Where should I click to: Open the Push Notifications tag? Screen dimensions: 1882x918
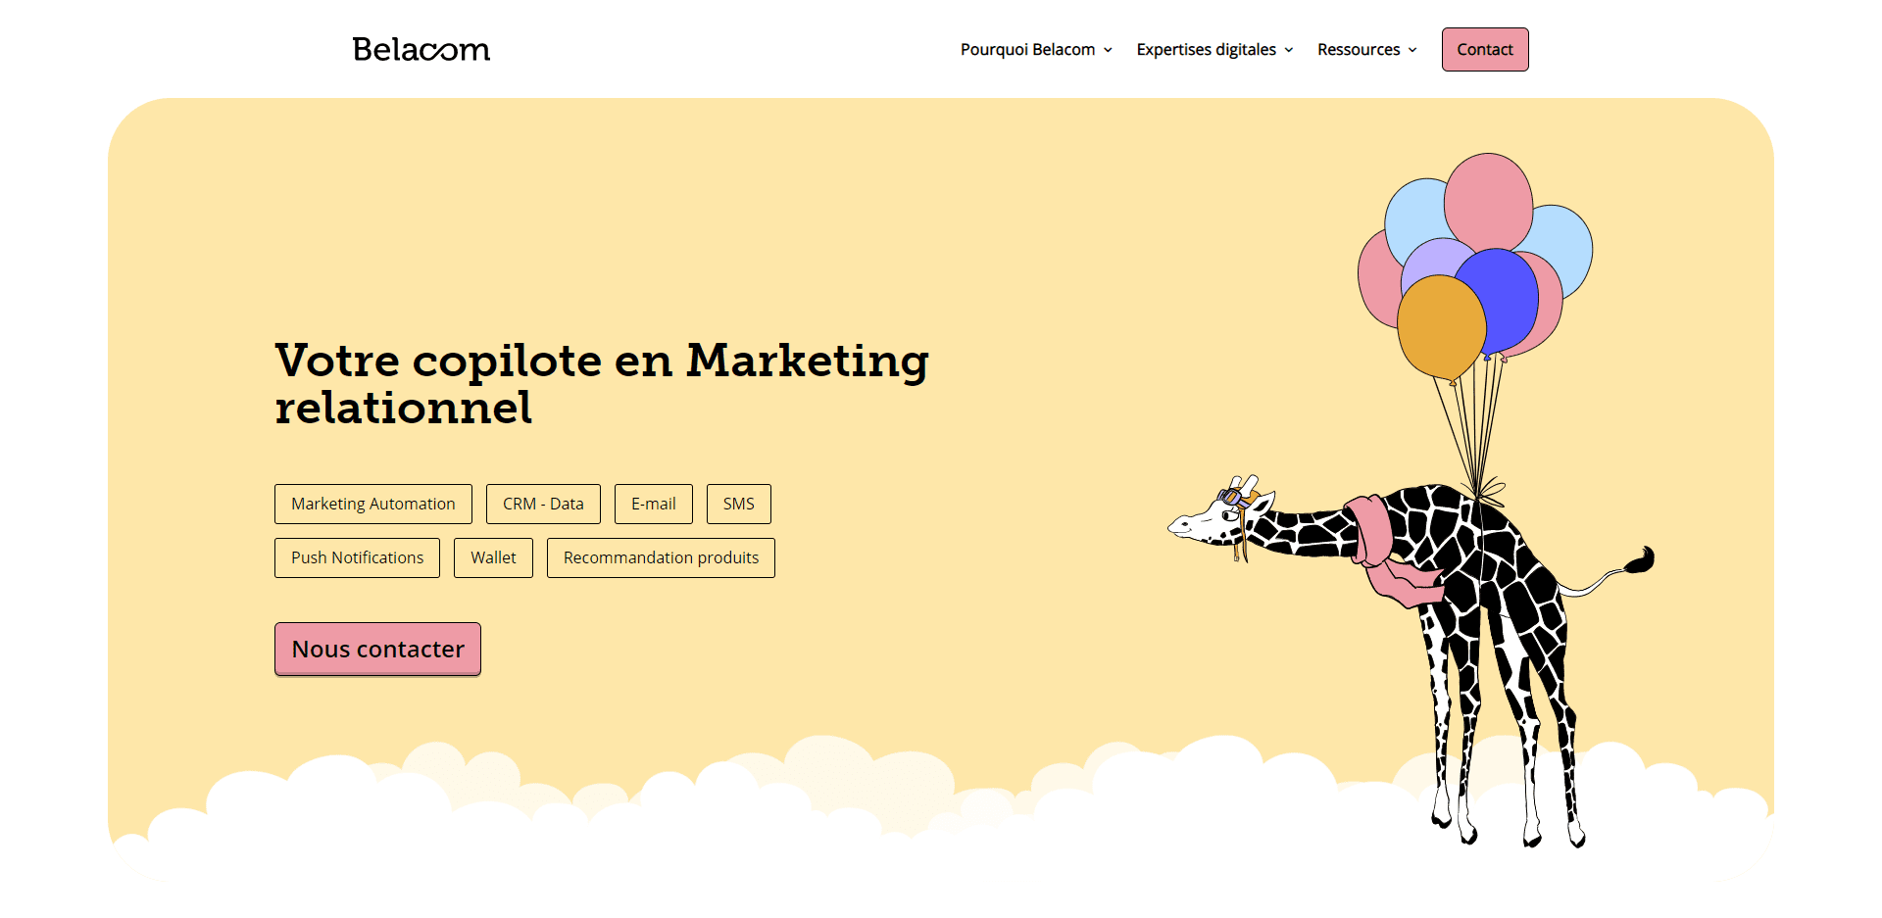[357, 557]
